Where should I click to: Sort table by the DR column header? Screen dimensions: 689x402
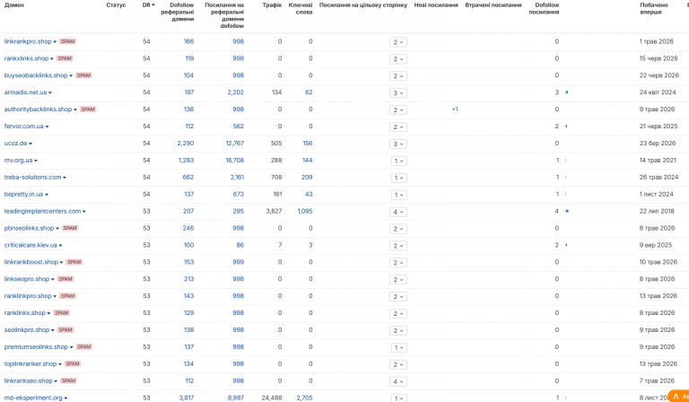point(149,5)
